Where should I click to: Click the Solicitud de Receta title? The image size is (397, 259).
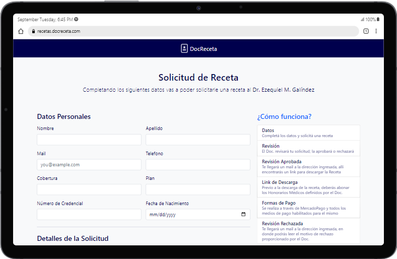click(198, 78)
